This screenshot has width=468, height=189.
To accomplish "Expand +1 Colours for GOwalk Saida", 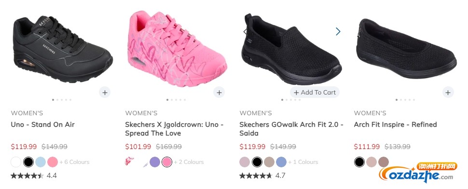I will [x=303, y=162].
